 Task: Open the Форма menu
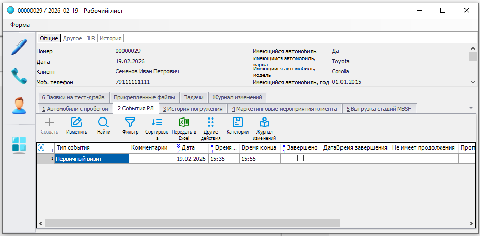[20, 24]
